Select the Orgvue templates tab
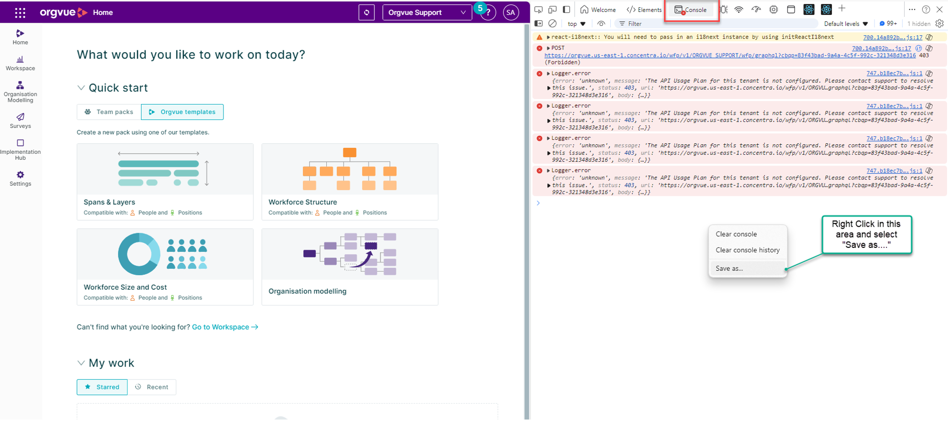 pos(182,112)
